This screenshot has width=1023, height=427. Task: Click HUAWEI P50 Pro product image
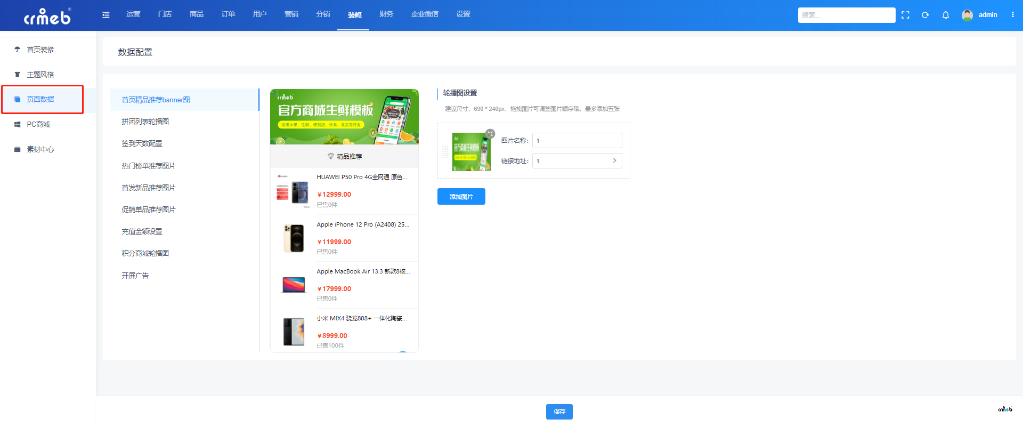293,191
